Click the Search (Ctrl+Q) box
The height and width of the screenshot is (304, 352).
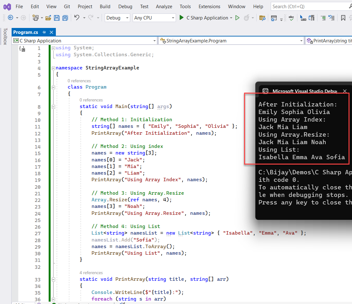(x=311, y=7)
